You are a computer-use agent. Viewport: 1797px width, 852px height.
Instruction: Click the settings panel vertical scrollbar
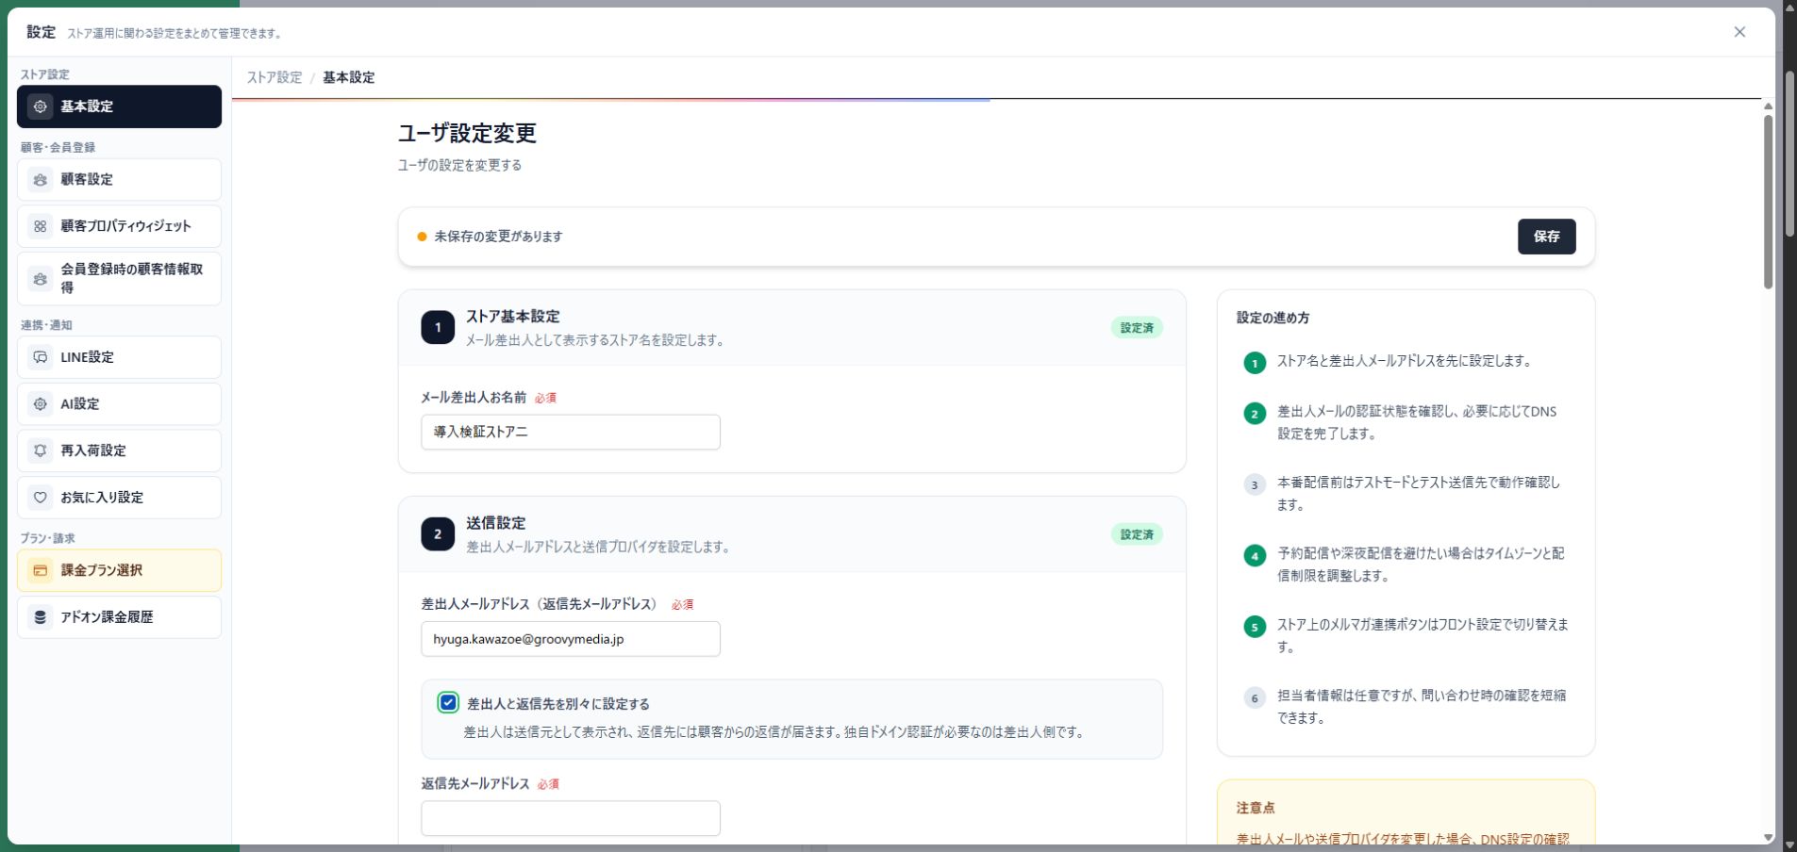tap(1768, 202)
